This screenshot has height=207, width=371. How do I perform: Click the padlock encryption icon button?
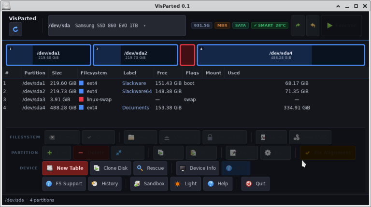pos(225,138)
